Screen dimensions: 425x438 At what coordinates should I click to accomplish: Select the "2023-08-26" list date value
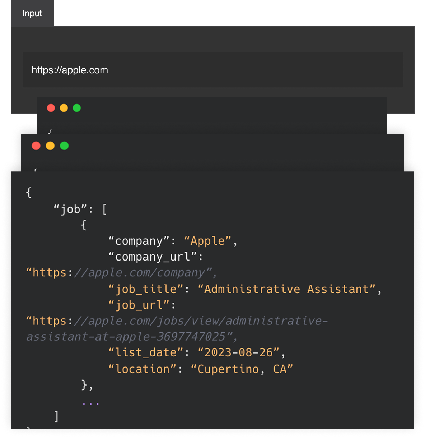238,352
